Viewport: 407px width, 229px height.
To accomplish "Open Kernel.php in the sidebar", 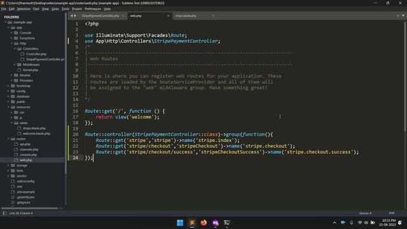I will (x=31, y=70).
